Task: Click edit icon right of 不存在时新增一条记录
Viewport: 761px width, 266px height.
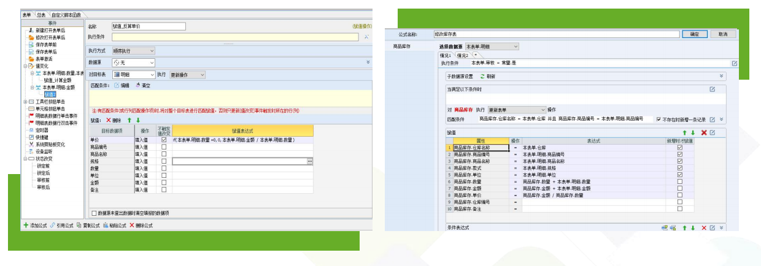Action: pyautogui.click(x=713, y=119)
